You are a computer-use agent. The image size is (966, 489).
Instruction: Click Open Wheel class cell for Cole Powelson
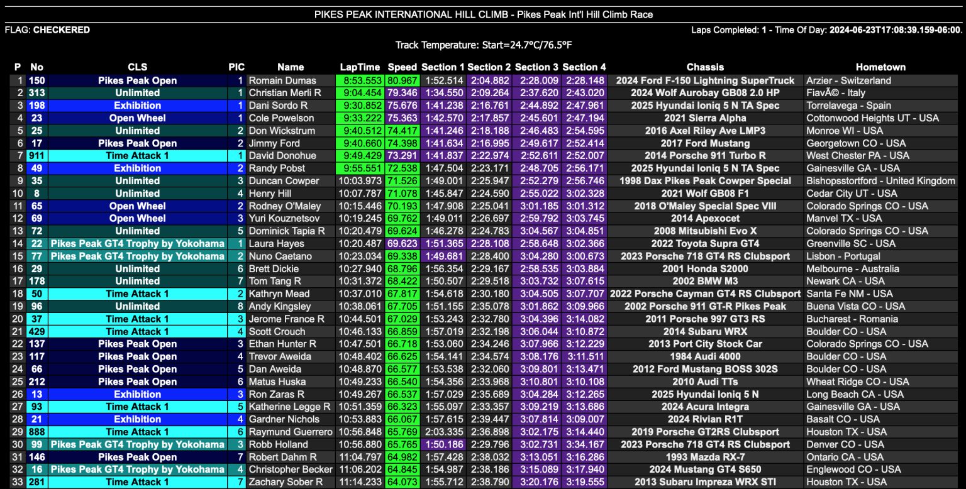point(137,118)
